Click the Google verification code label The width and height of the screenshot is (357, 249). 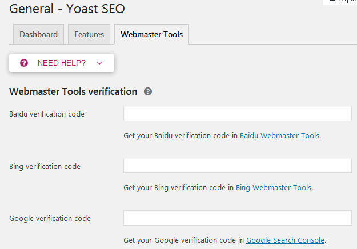(50, 219)
